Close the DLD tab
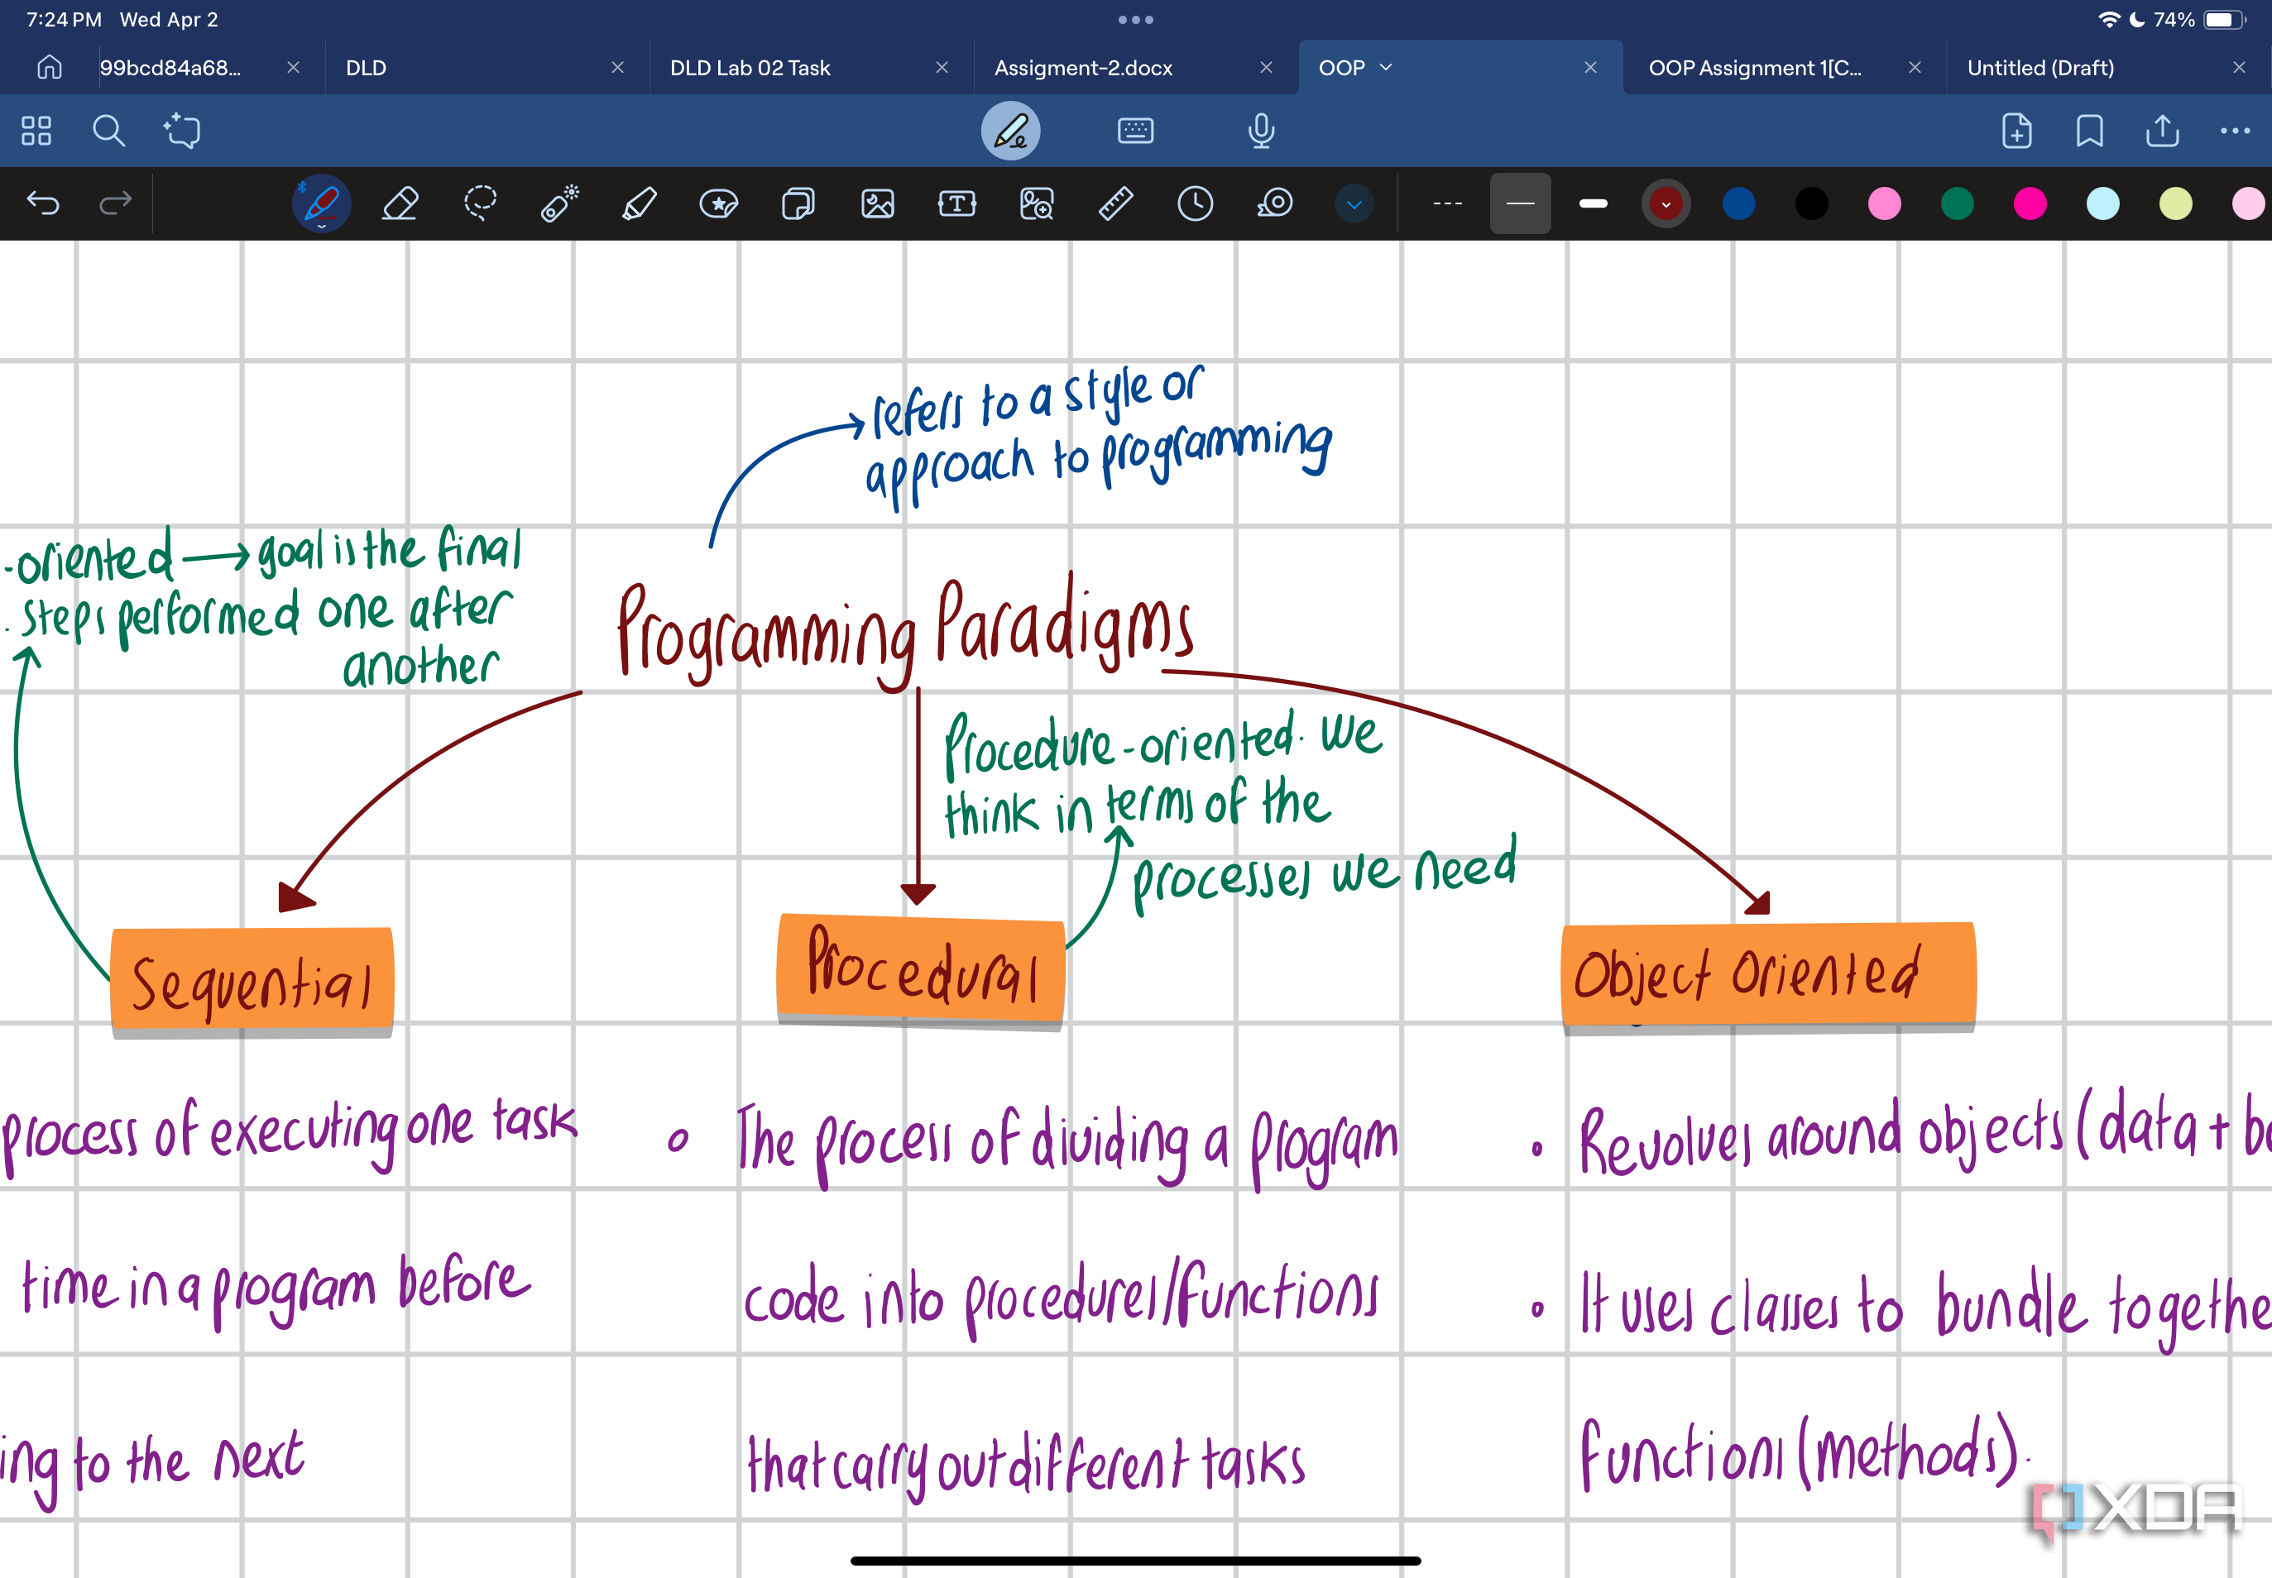2272x1578 pixels. (617, 67)
